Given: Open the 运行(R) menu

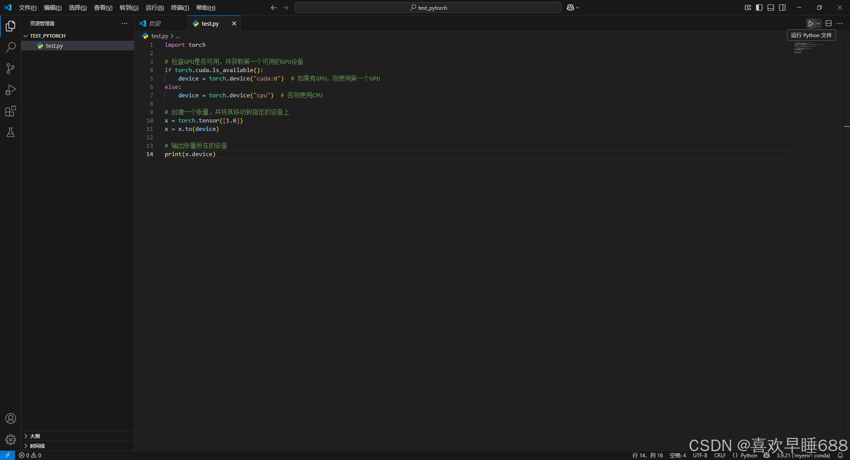Looking at the screenshot, I should click(154, 8).
